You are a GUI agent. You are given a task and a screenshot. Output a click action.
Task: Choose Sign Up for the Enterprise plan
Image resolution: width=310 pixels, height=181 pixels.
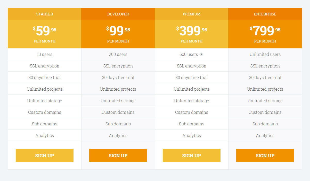pyautogui.click(x=265, y=155)
